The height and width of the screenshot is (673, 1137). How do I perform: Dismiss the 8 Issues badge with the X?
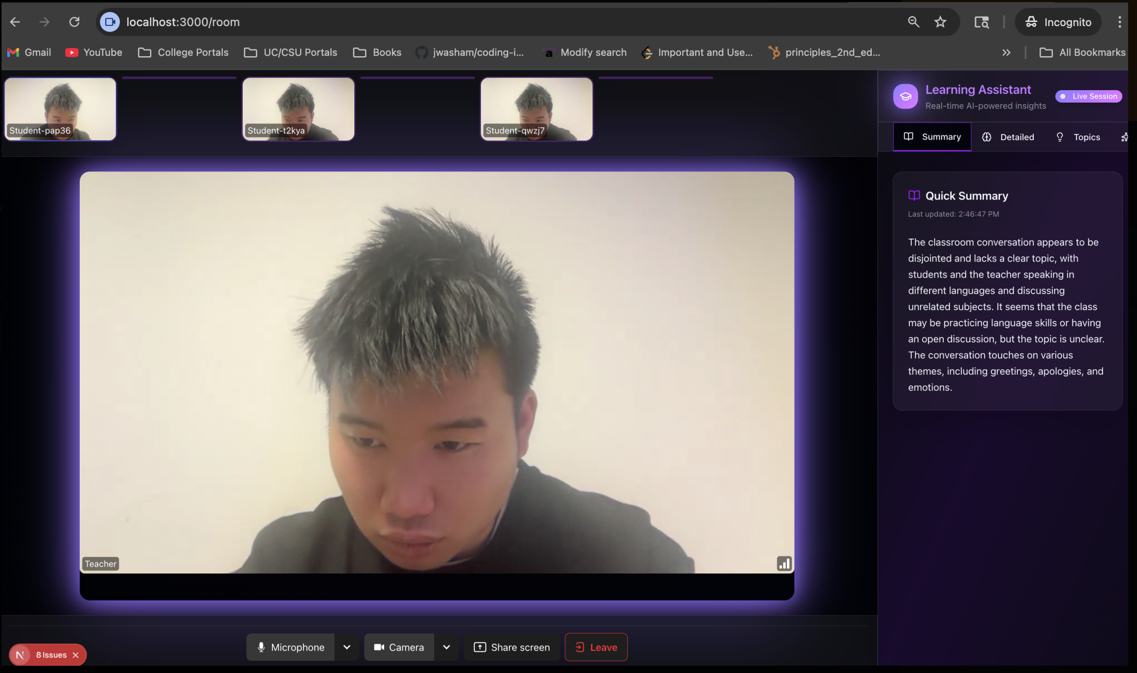point(76,655)
